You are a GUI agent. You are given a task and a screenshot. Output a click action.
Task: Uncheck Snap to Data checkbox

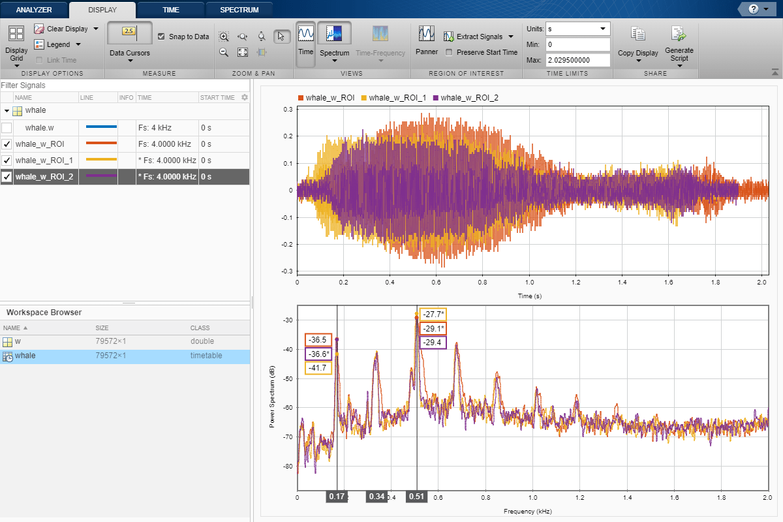coord(162,37)
